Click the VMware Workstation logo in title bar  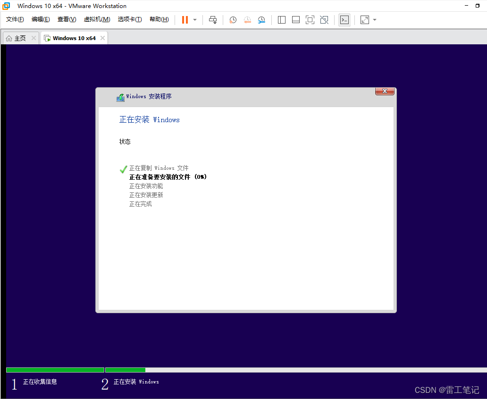[6, 6]
